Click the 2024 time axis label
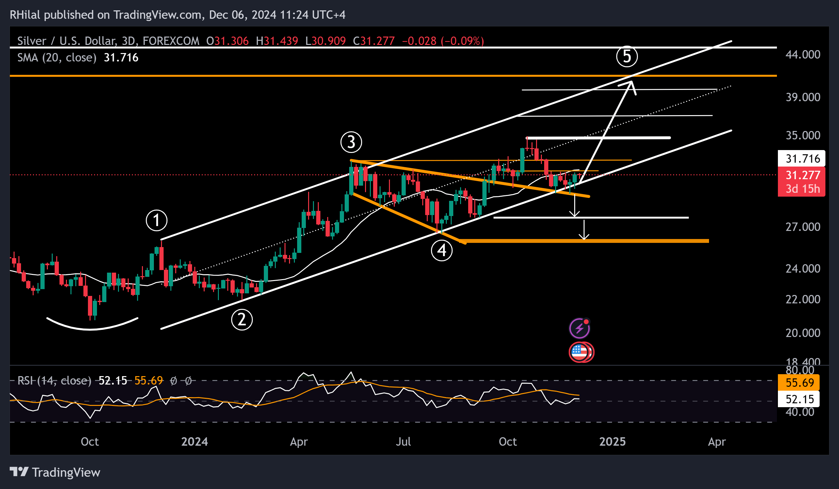Viewport: 839px width, 489px height. pyautogui.click(x=194, y=442)
